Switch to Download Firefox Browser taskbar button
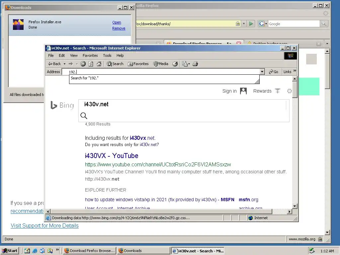 coord(90,251)
